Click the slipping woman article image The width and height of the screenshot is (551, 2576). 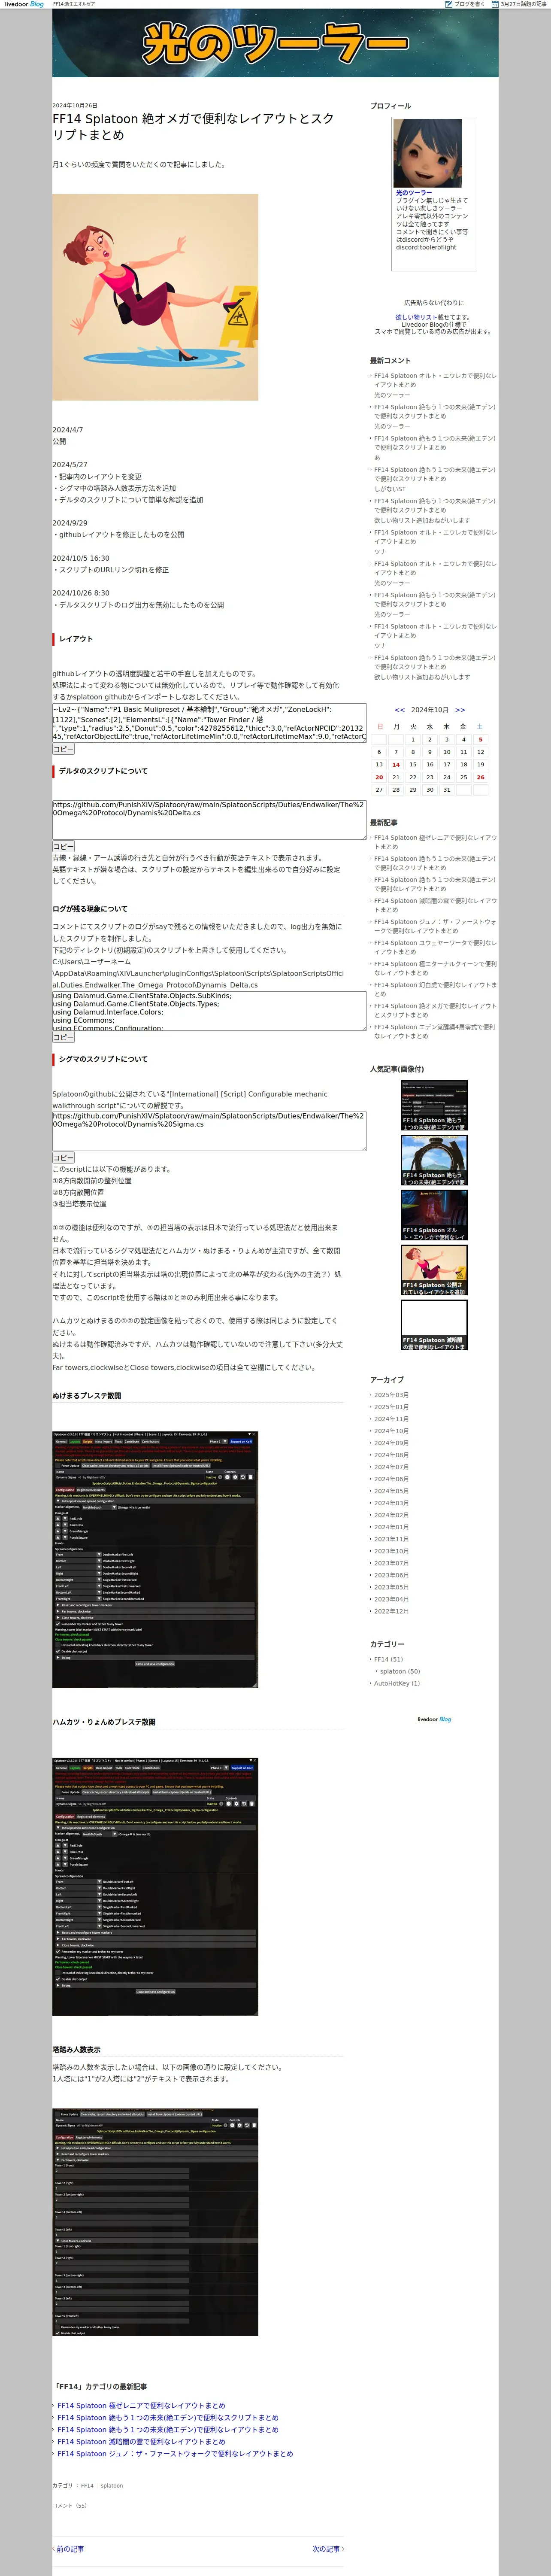pyautogui.click(x=155, y=297)
